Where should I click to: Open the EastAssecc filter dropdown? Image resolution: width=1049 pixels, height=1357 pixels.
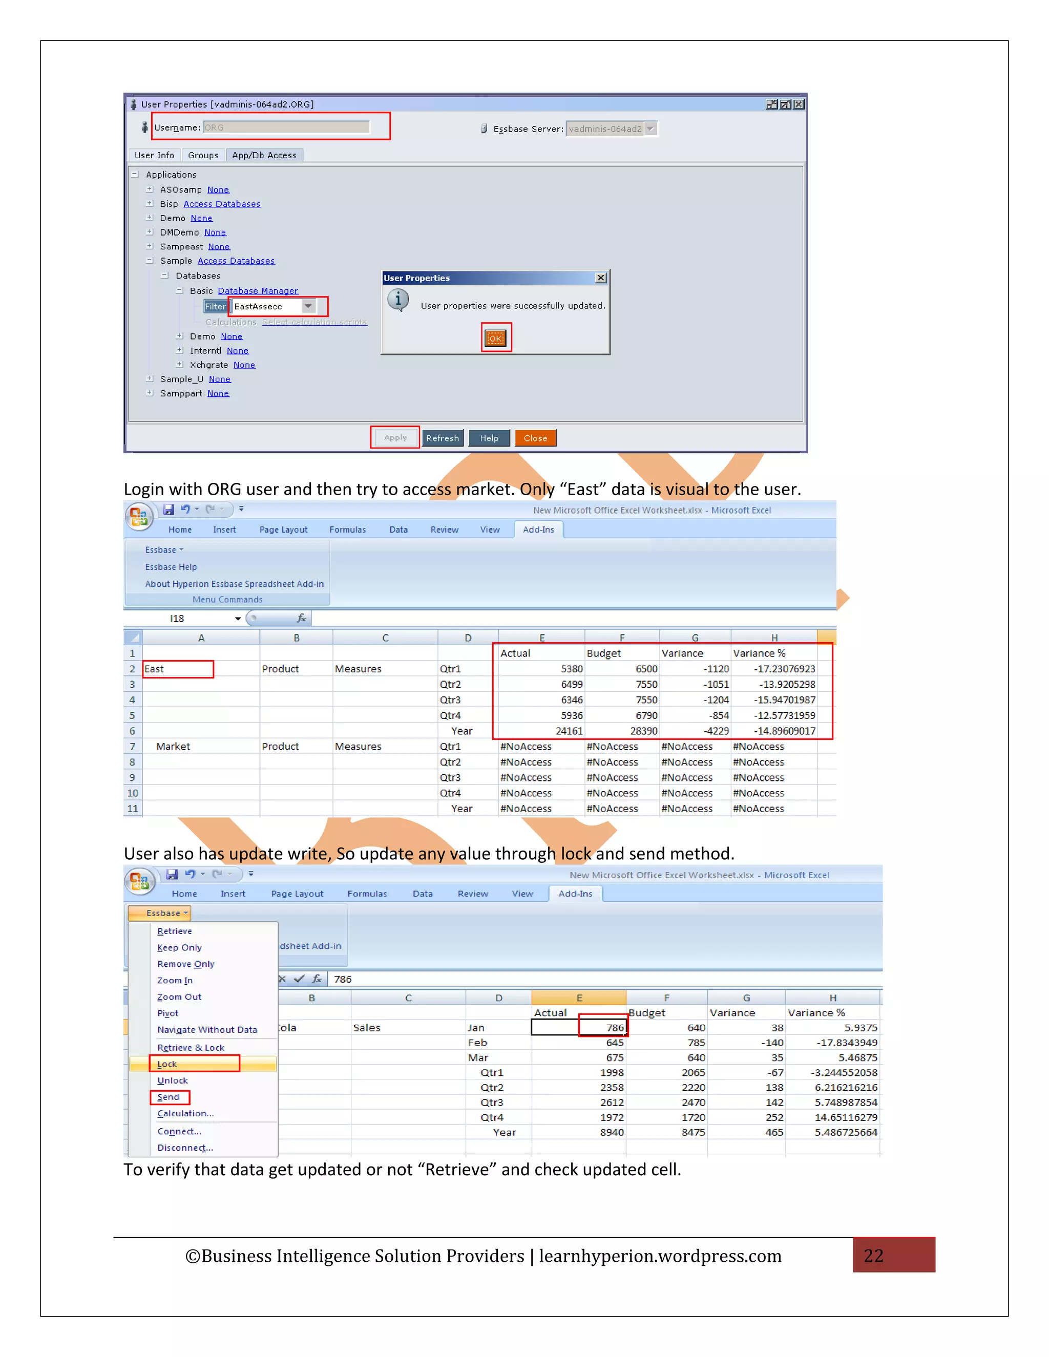[309, 306]
